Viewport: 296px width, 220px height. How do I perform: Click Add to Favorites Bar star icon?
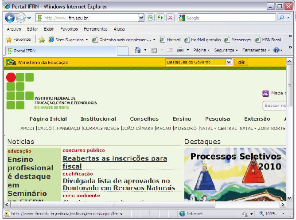coord(42,39)
